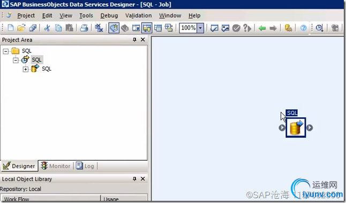The width and height of the screenshot is (346, 203).
Task: Click the data flow's right output connector
Action: [310, 127]
